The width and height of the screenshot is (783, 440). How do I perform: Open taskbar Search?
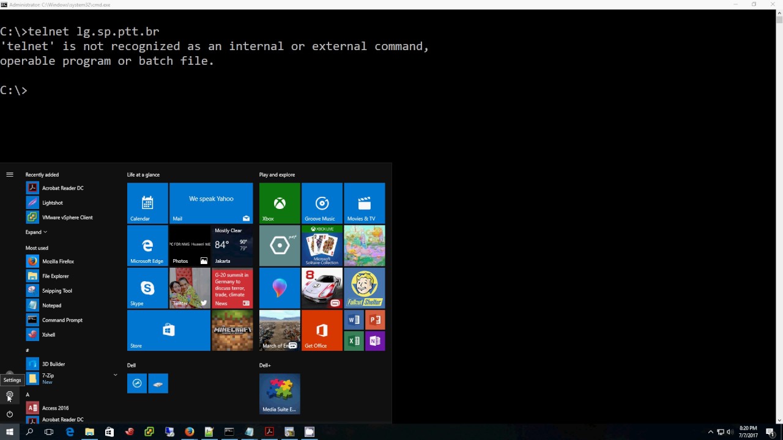point(29,432)
